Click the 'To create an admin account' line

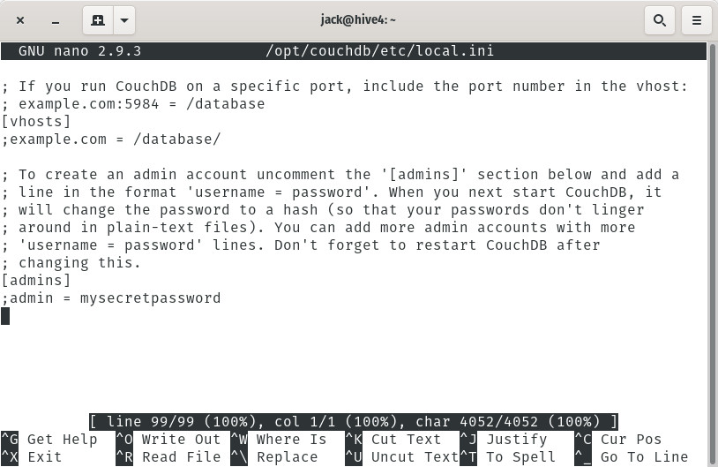click(340, 175)
